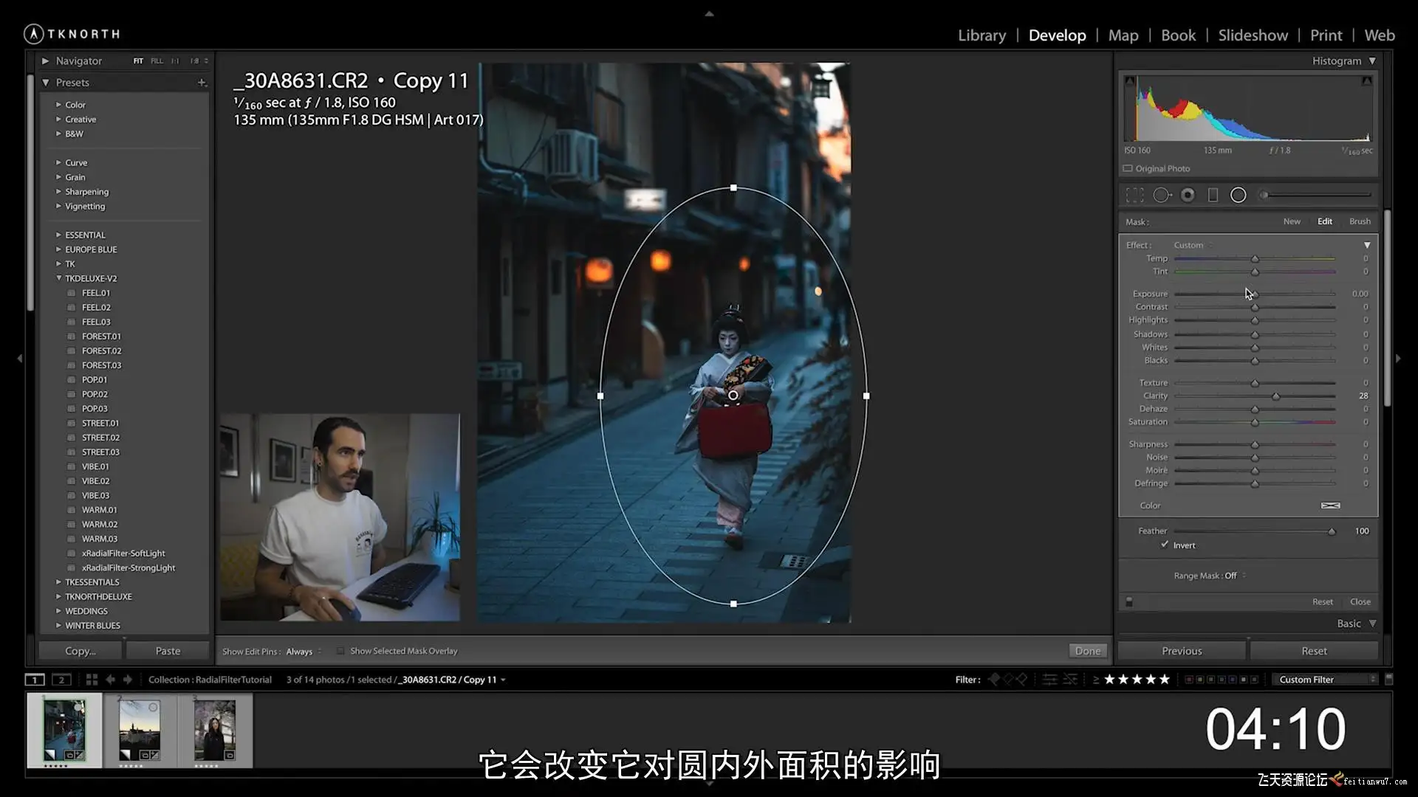Image resolution: width=1418 pixels, height=797 pixels.
Task: Open the Show Edit Pins dropdown
Action: coord(304,651)
